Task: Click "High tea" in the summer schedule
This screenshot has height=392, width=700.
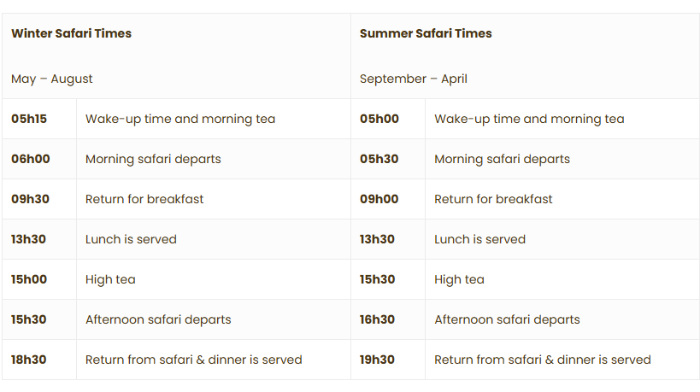Action: pos(459,279)
